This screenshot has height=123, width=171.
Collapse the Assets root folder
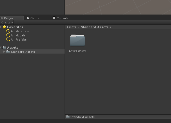click(1, 47)
